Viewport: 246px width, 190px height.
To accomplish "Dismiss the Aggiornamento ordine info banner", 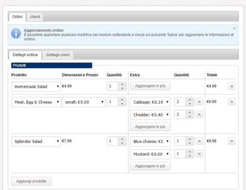I will pyautogui.click(x=234, y=29).
